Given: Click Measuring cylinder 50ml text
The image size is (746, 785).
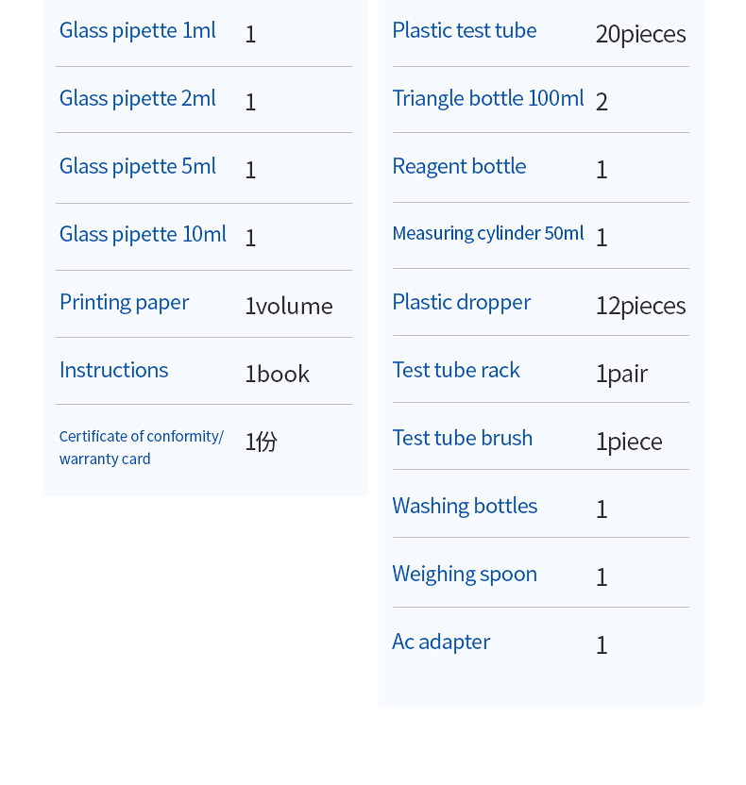Looking at the screenshot, I should pyautogui.click(x=487, y=233).
